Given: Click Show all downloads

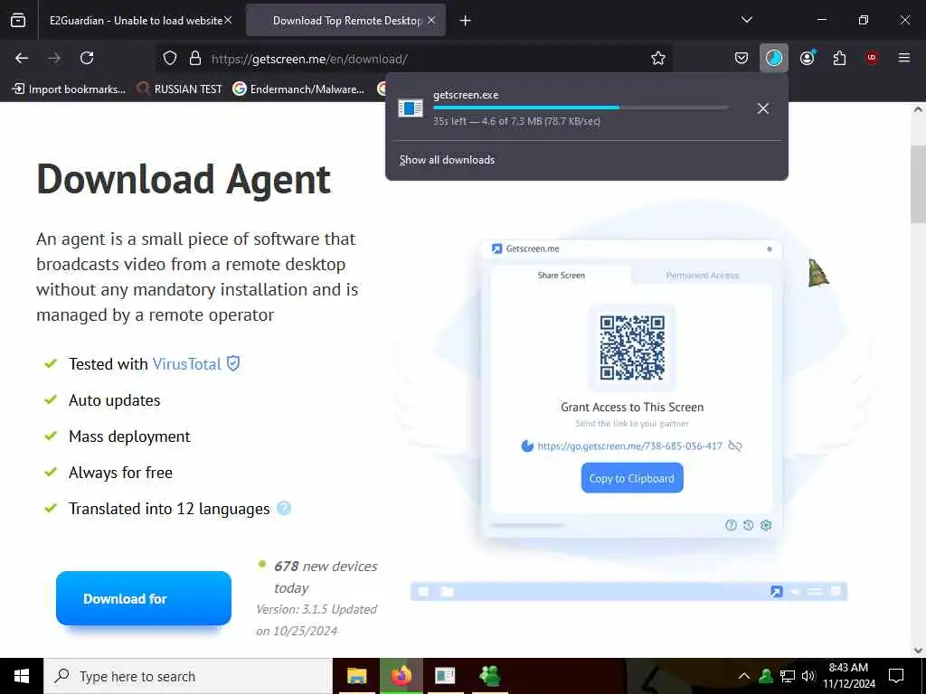Looking at the screenshot, I should [447, 160].
